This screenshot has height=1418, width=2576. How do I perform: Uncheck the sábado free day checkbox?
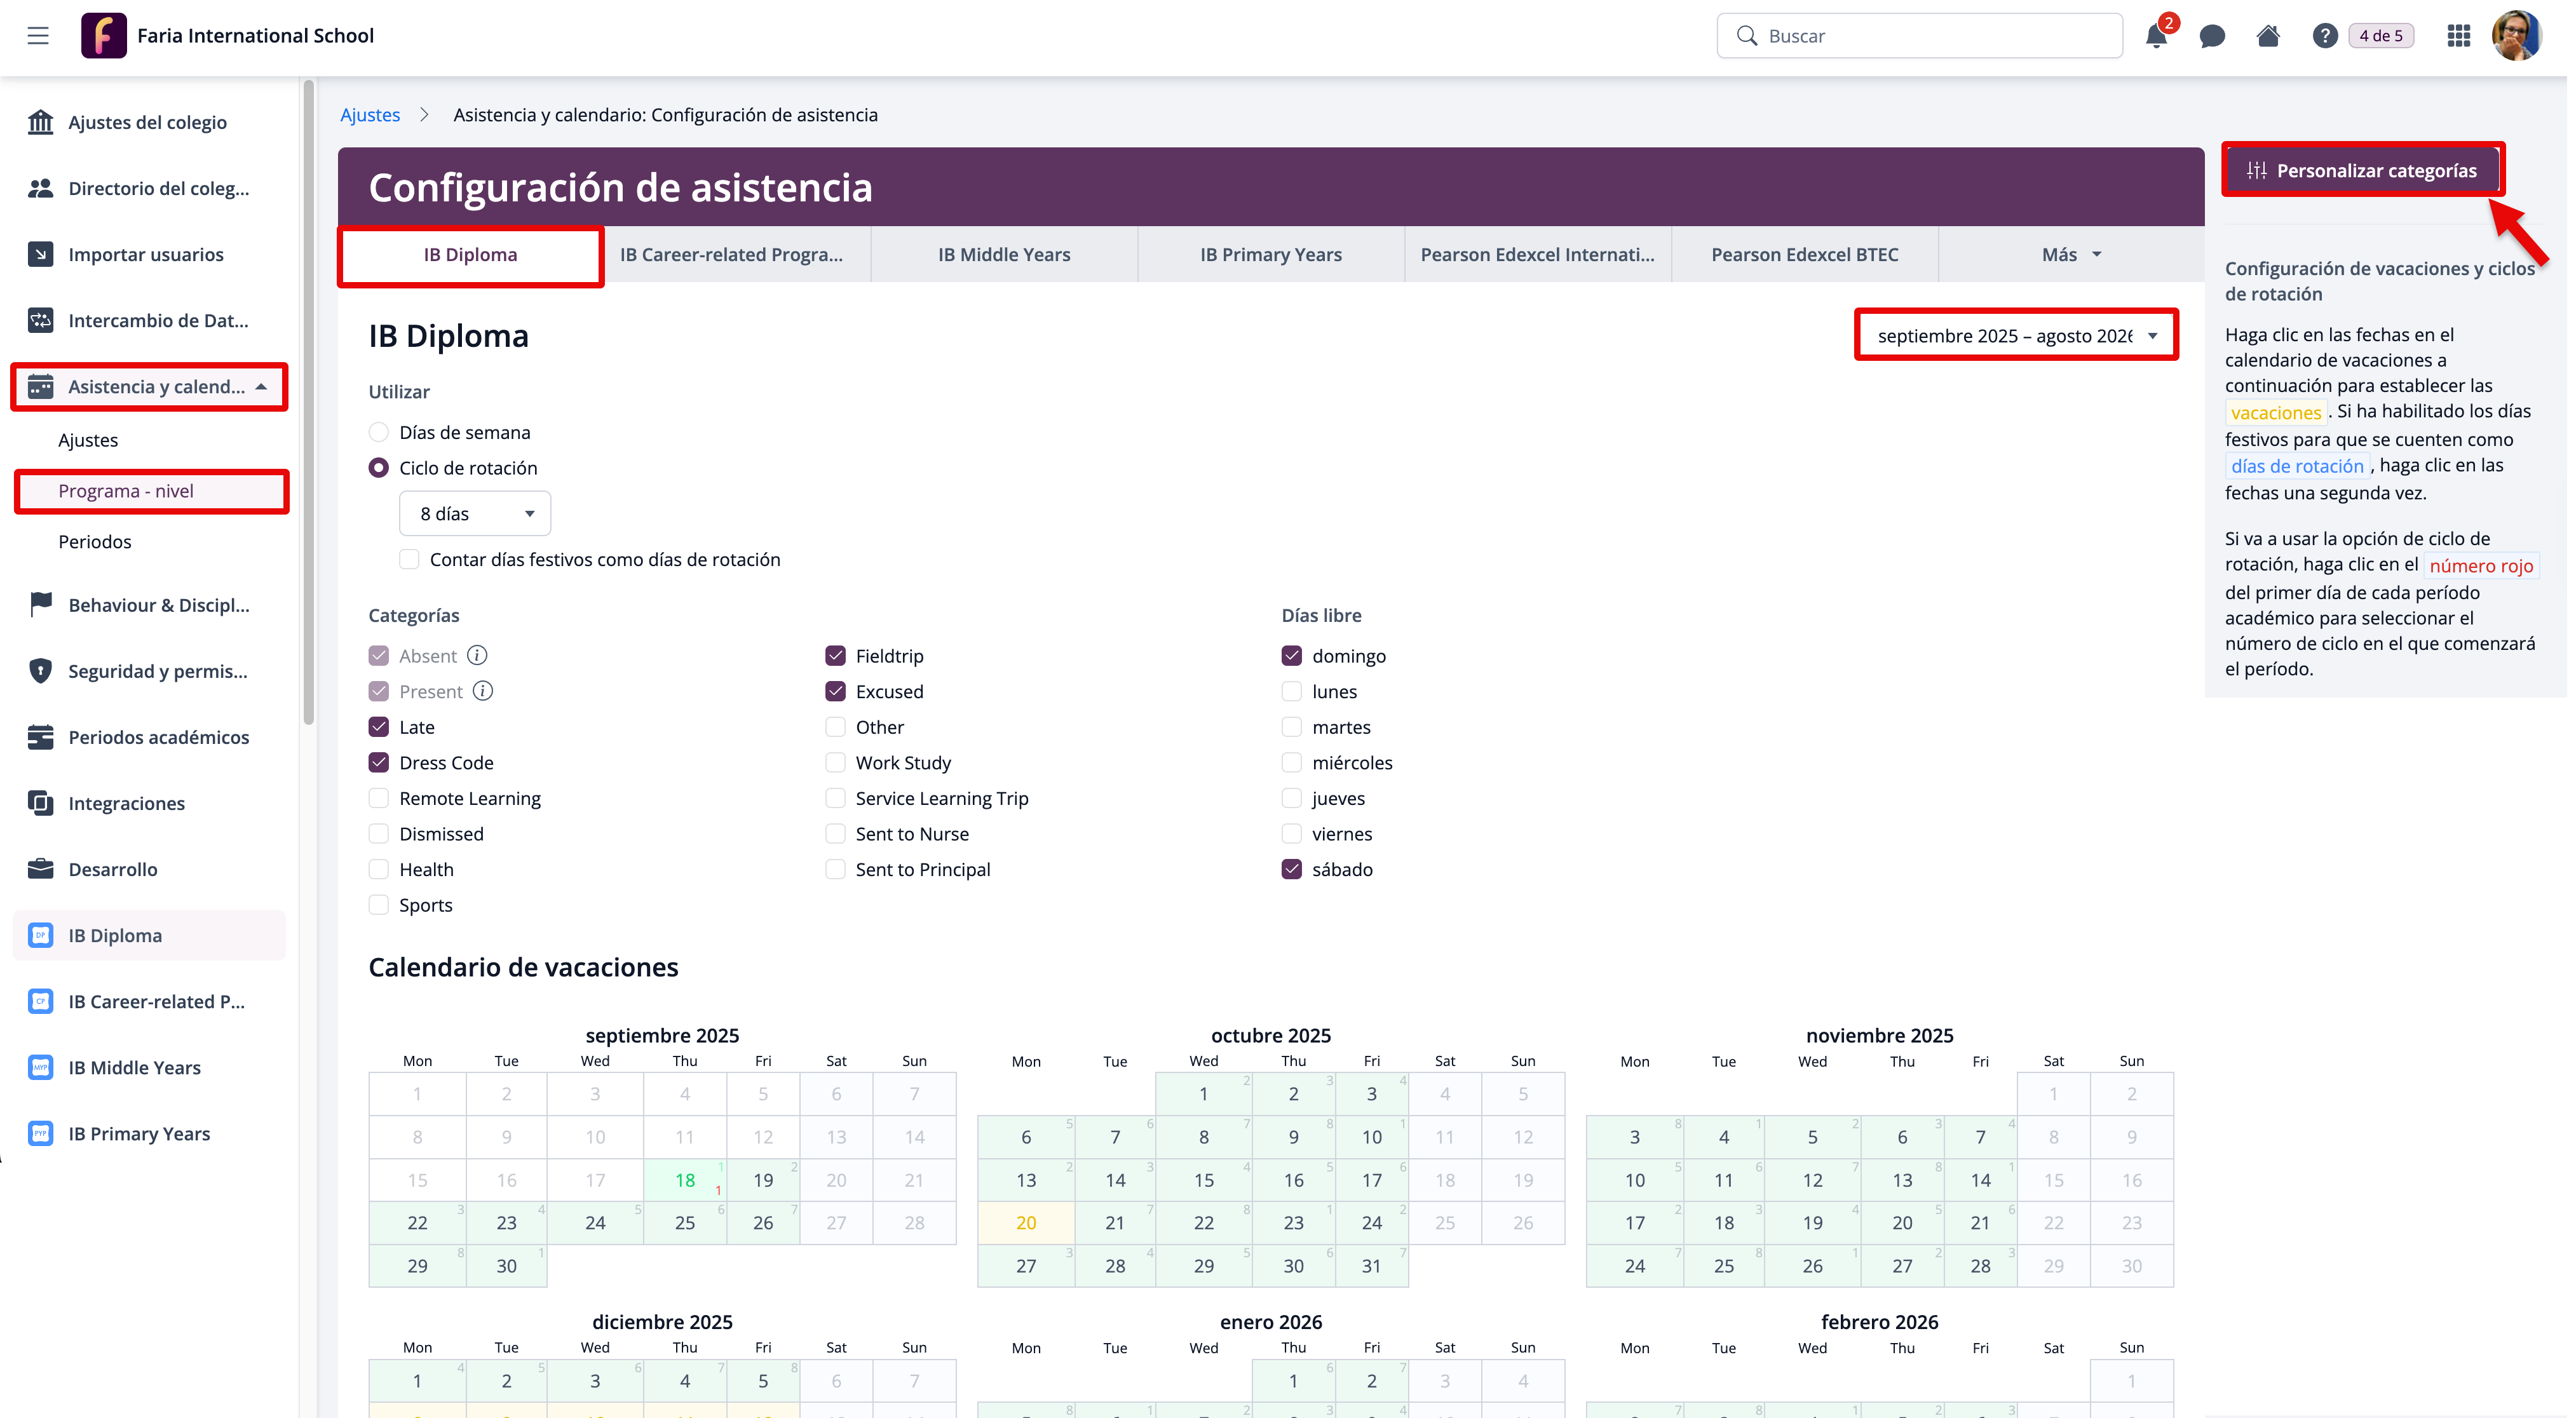(1291, 869)
